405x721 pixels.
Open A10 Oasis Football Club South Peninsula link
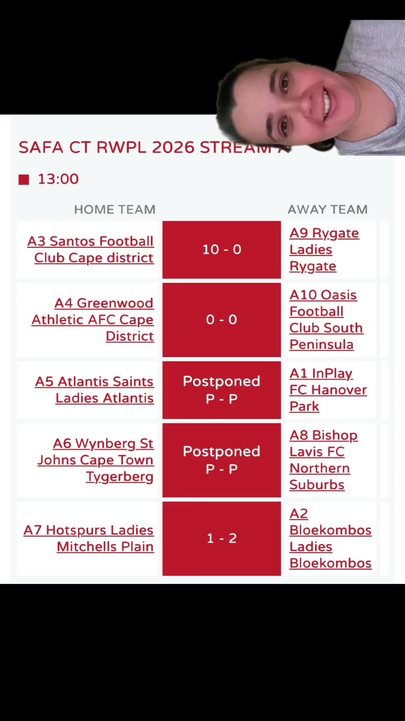click(326, 320)
